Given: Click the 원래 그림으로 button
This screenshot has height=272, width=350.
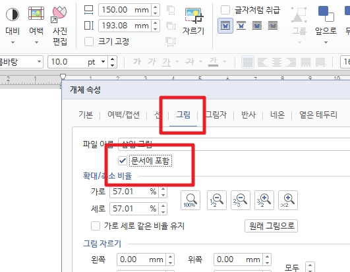Looking at the screenshot, I should pyautogui.click(x=271, y=226).
